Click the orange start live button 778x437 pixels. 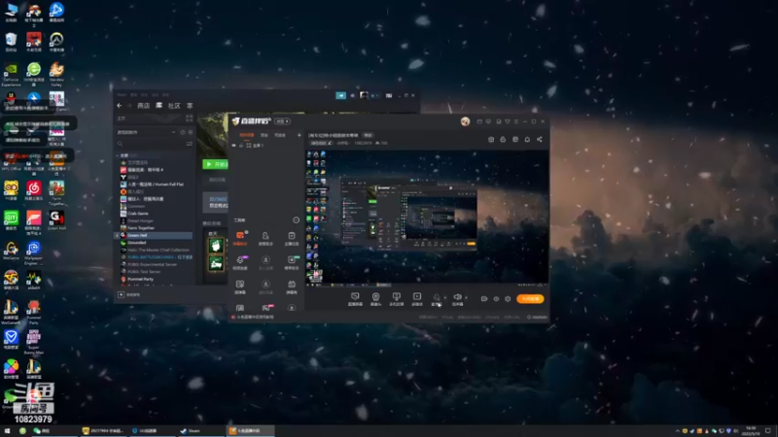coord(530,299)
